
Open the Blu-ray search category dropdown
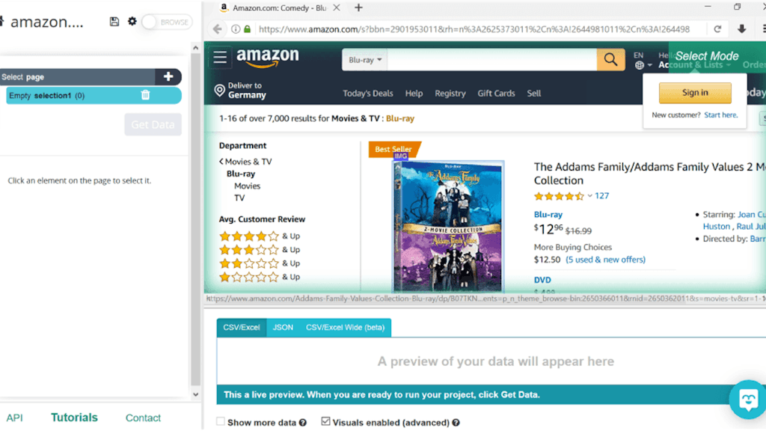(x=365, y=60)
